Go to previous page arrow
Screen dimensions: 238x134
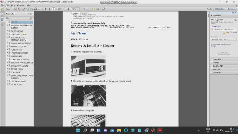pos(45,9)
